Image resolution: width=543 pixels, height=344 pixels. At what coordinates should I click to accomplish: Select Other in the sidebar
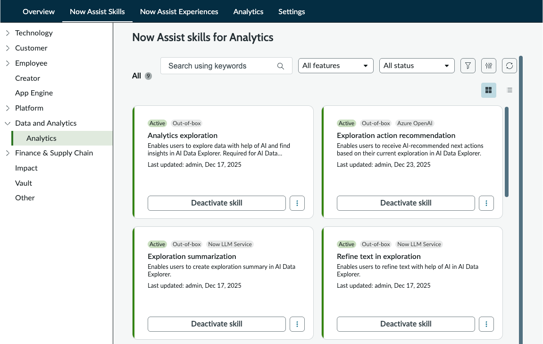(x=25, y=198)
